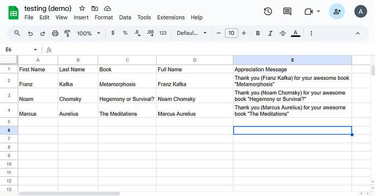375x196 pixels.
Task: Open the Tools menu
Action: point(144,17)
